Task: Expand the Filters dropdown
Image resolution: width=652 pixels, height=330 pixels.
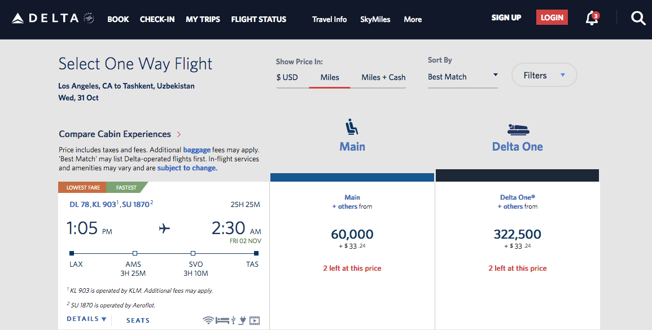Action: pyautogui.click(x=544, y=75)
